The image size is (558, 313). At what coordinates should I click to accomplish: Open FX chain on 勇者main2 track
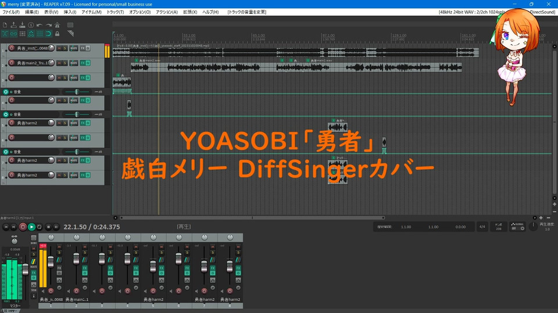point(83,63)
